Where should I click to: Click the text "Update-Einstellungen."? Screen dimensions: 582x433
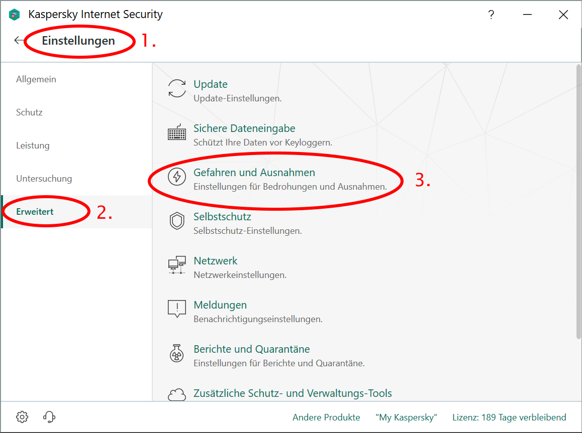238,98
